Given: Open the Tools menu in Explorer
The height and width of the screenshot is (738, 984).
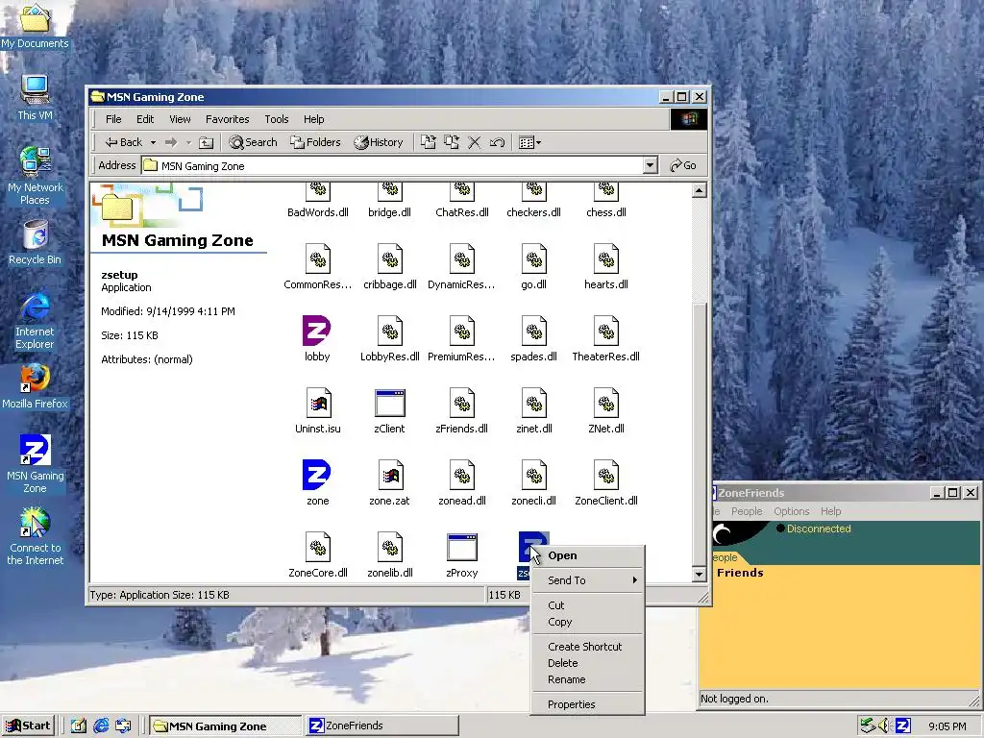Looking at the screenshot, I should pyautogui.click(x=276, y=119).
